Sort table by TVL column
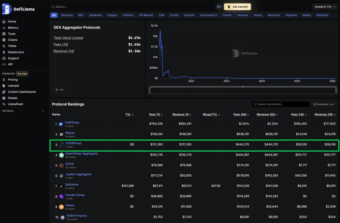 click(x=129, y=114)
